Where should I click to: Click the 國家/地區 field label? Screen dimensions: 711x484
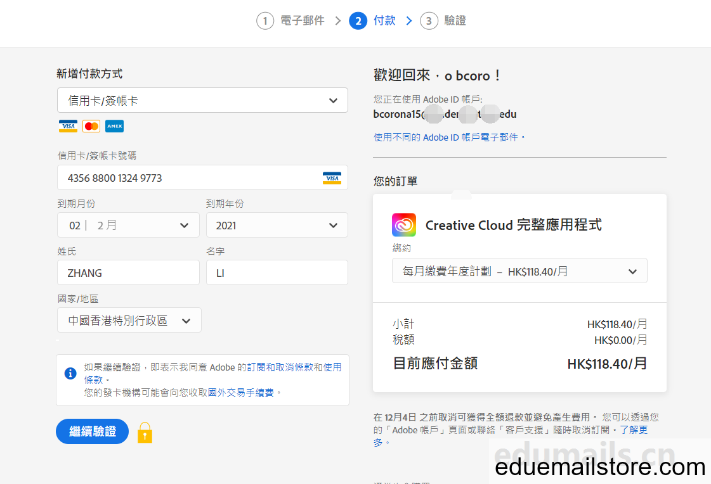coord(78,299)
